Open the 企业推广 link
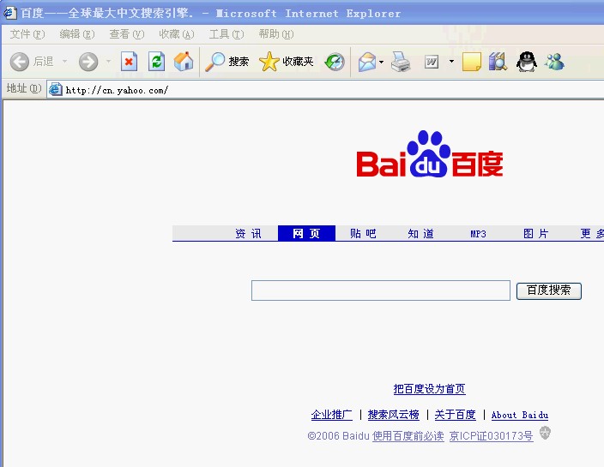The height and width of the screenshot is (467, 604). coord(332,415)
